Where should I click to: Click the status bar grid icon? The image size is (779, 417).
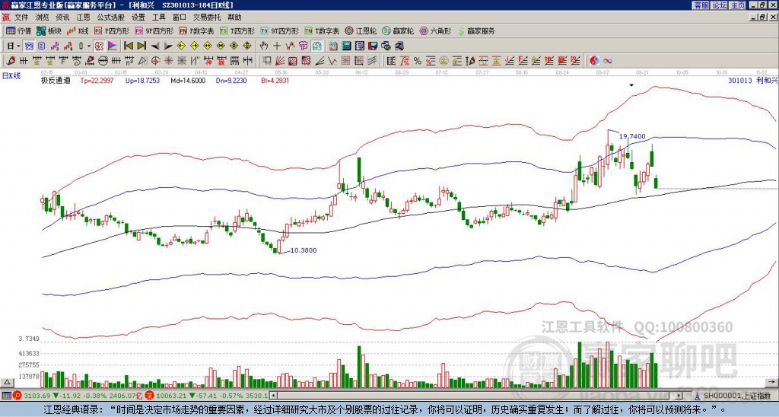(x=6, y=396)
